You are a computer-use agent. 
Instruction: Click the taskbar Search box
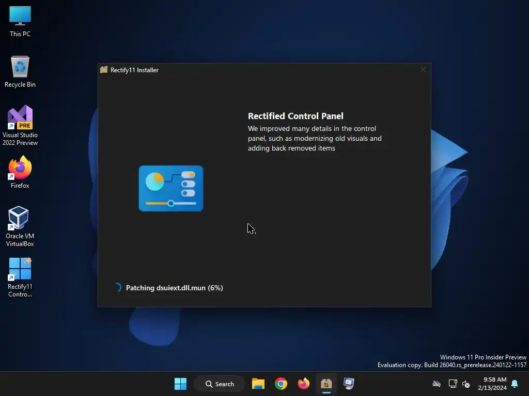point(220,384)
